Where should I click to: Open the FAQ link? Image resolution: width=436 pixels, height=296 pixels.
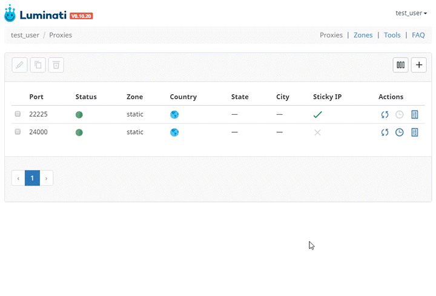418,35
